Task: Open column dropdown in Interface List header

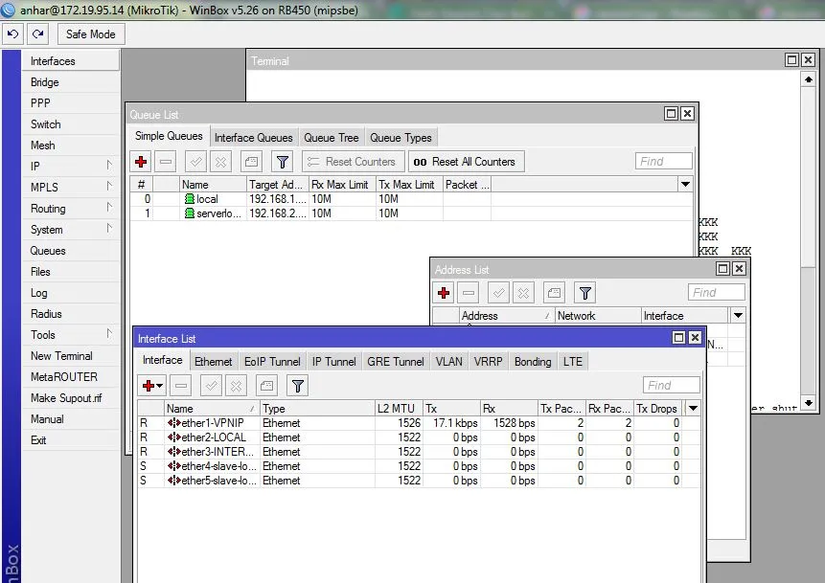Action: point(693,409)
